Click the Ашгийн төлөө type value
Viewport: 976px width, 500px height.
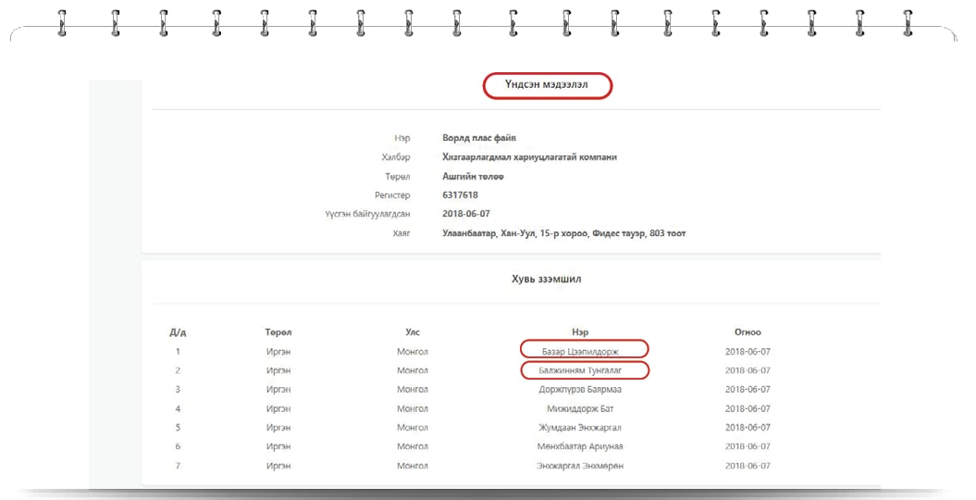[x=473, y=176]
